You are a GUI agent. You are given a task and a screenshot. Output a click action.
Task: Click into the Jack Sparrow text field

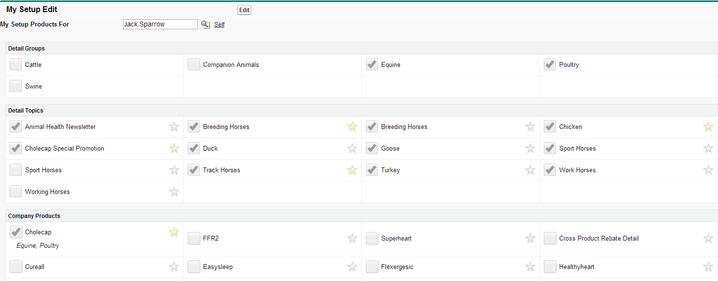[160, 25]
